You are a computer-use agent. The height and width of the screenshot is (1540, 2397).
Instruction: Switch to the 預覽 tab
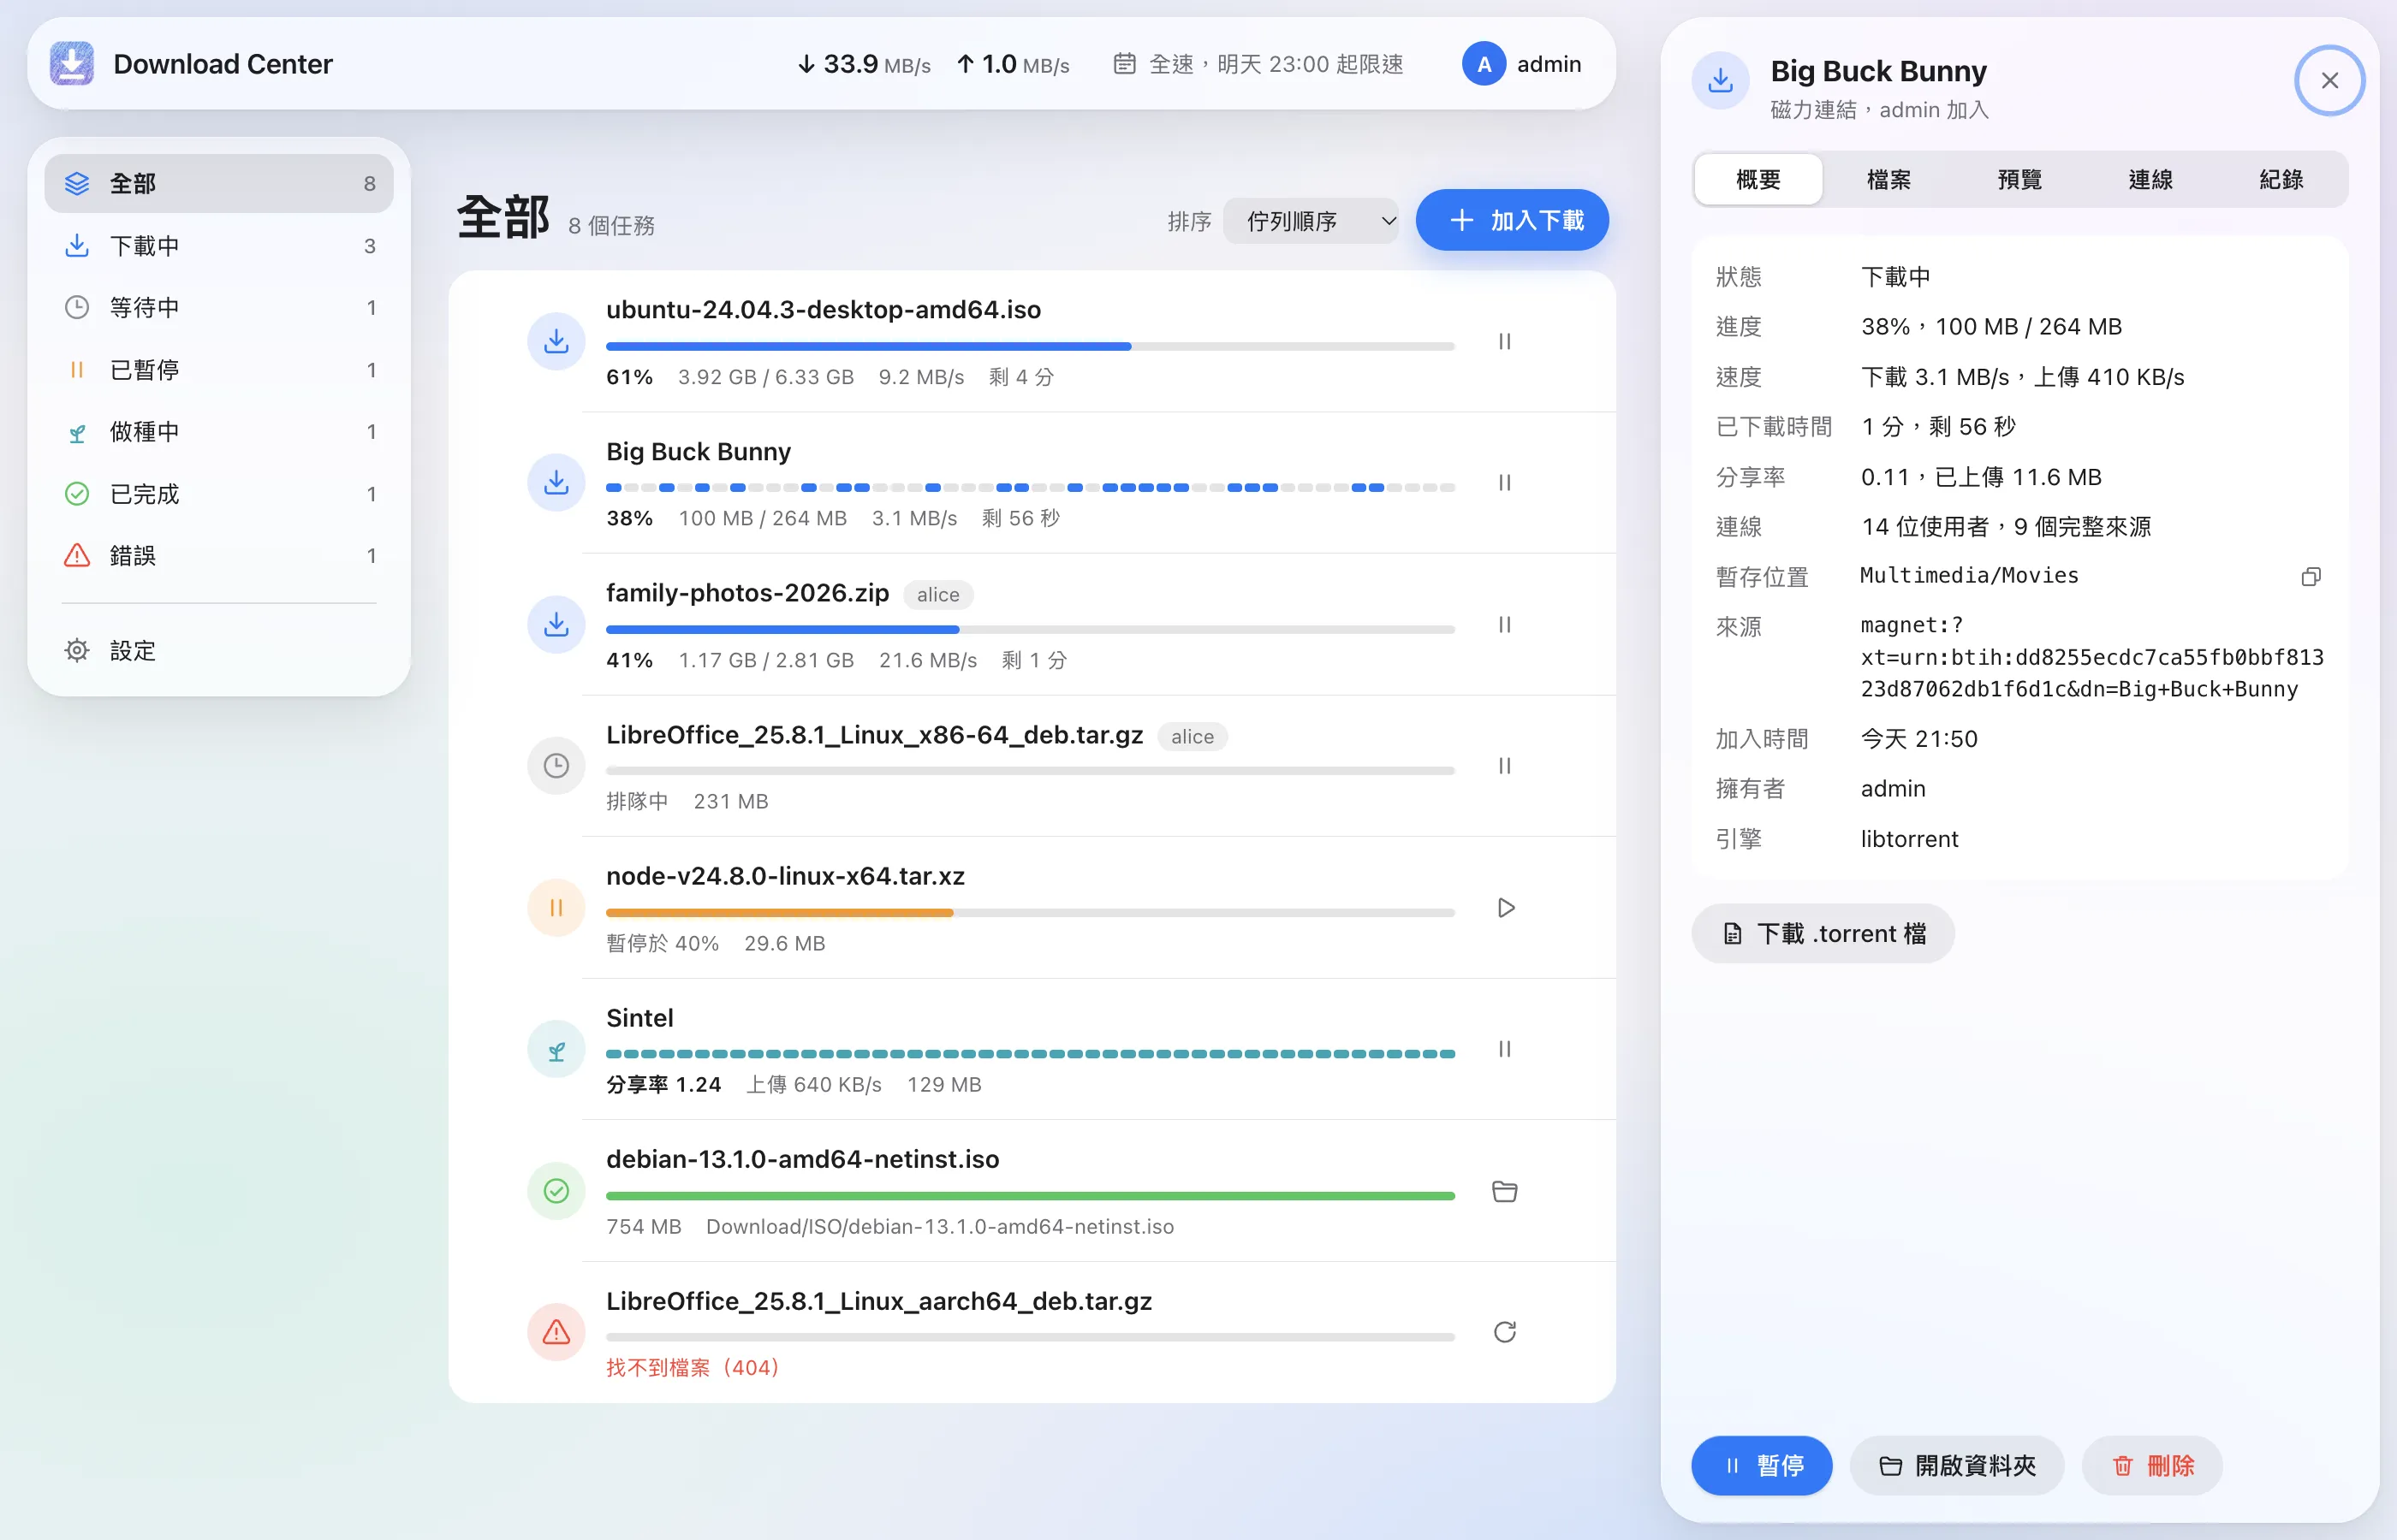(2019, 180)
